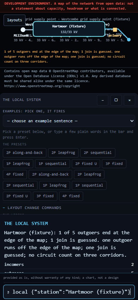This screenshot has width=138, height=300.
Task: Click the command input bar
Action: [69, 292]
